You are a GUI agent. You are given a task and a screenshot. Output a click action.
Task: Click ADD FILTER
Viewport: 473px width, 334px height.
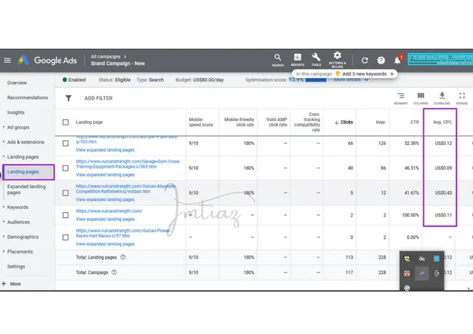[x=98, y=98]
